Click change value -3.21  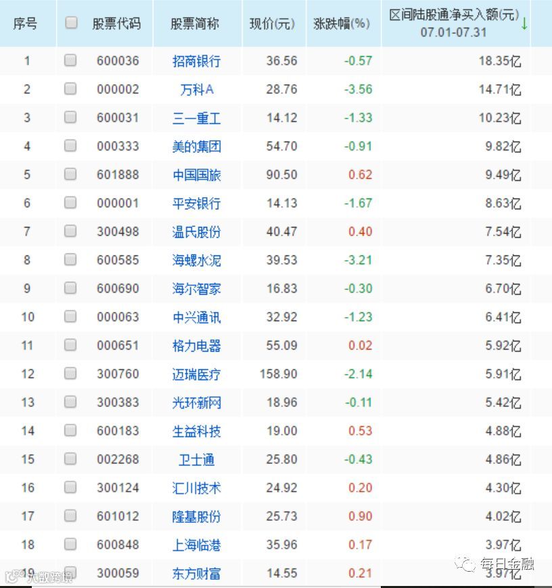[x=359, y=260]
